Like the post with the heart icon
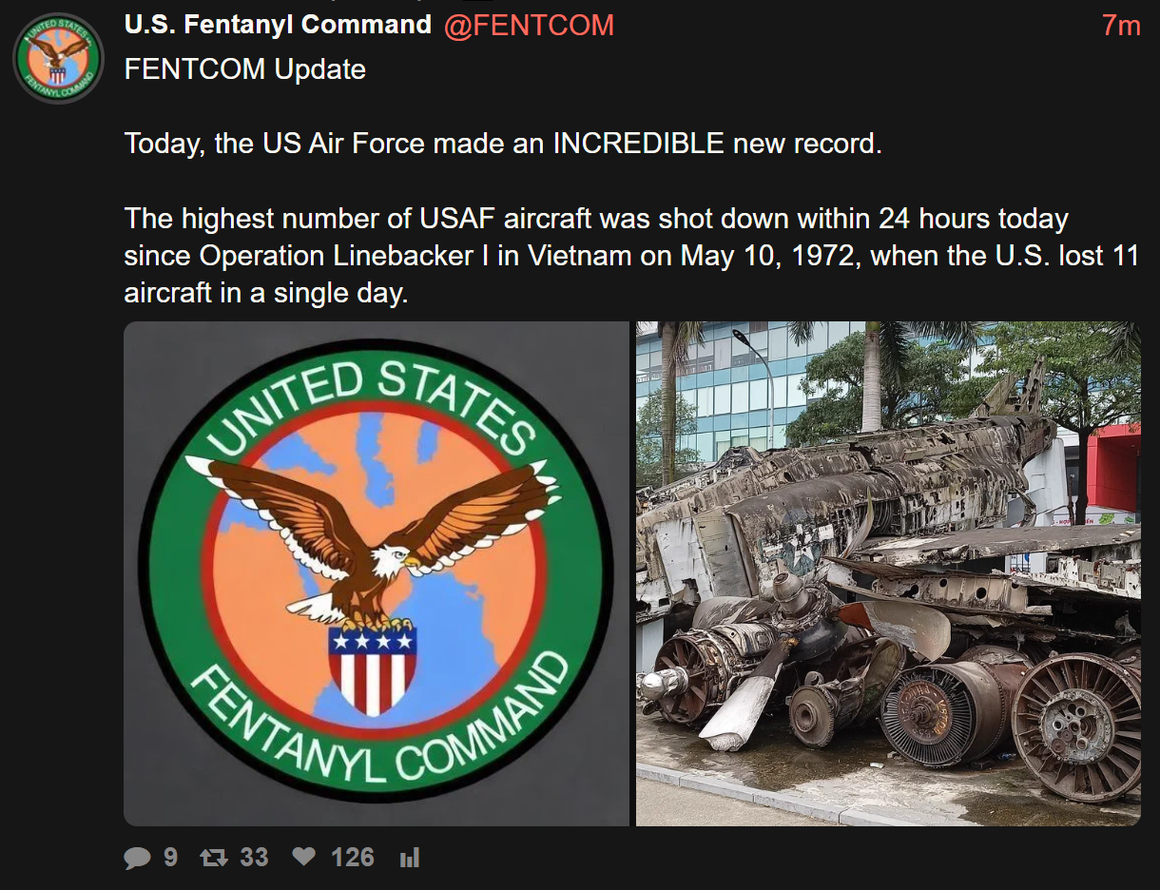Image resolution: width=1160 pixels, height=890 pixels. pyautogui.click(x=303, y=858)
